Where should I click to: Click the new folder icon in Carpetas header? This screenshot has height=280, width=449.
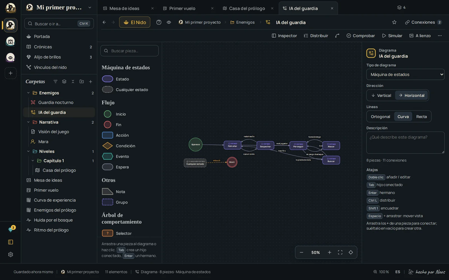coord(82,81)
